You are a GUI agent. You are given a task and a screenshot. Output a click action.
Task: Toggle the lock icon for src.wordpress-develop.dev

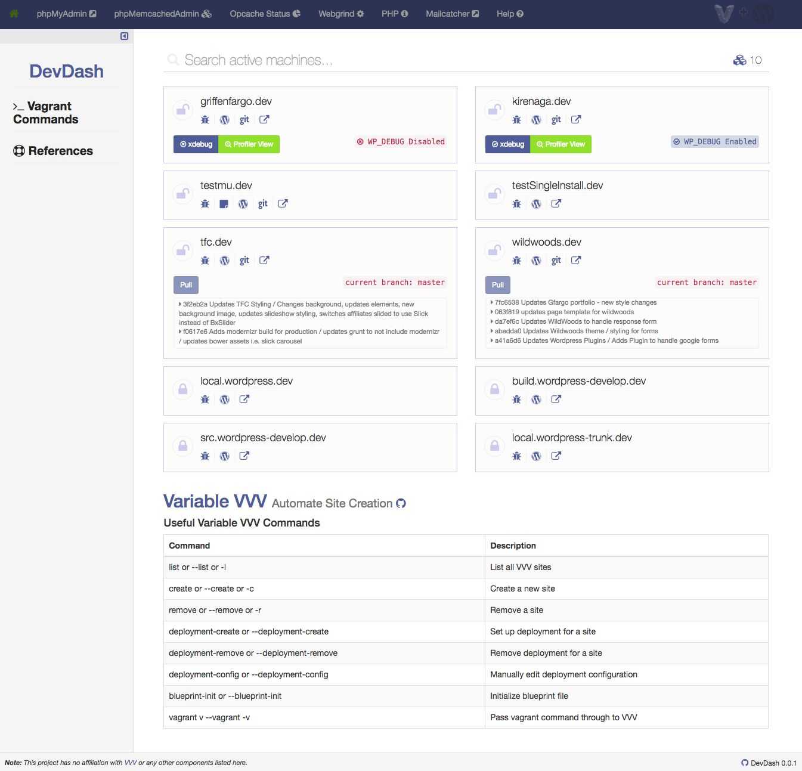tap(182, 445)
